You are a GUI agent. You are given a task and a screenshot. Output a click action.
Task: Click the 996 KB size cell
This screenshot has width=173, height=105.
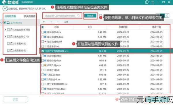pyautogui.click(x=103, y=75)
